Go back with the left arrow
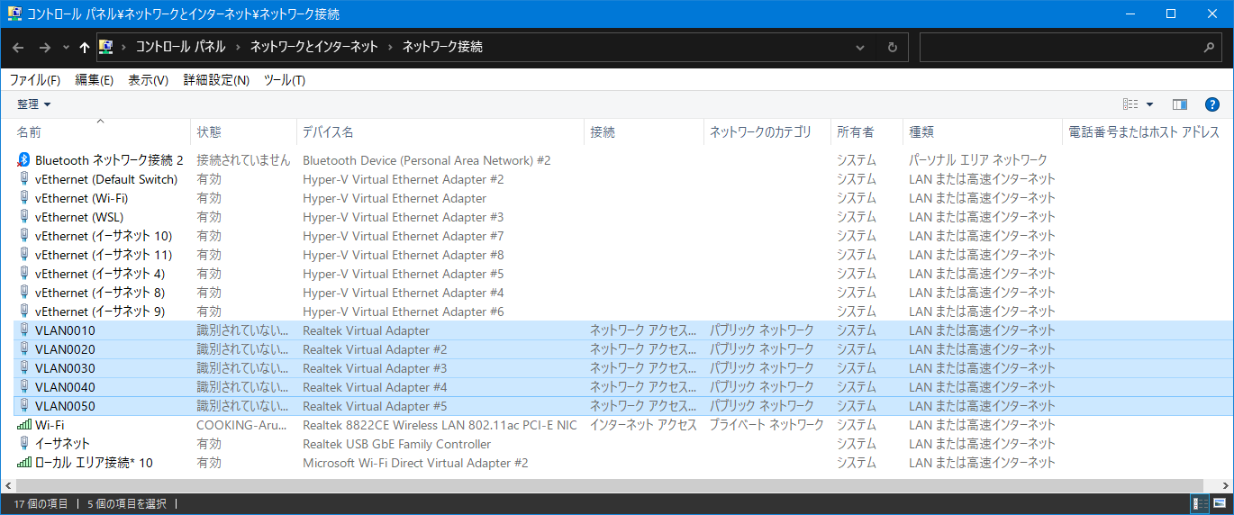The height and width of the screenshot is (515, 1234). click(18, 47)
